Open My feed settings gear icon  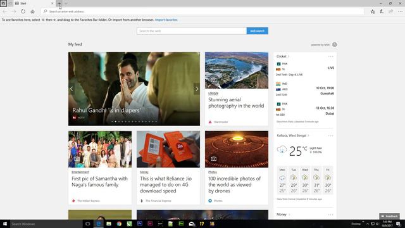click(x=335, y=44)
